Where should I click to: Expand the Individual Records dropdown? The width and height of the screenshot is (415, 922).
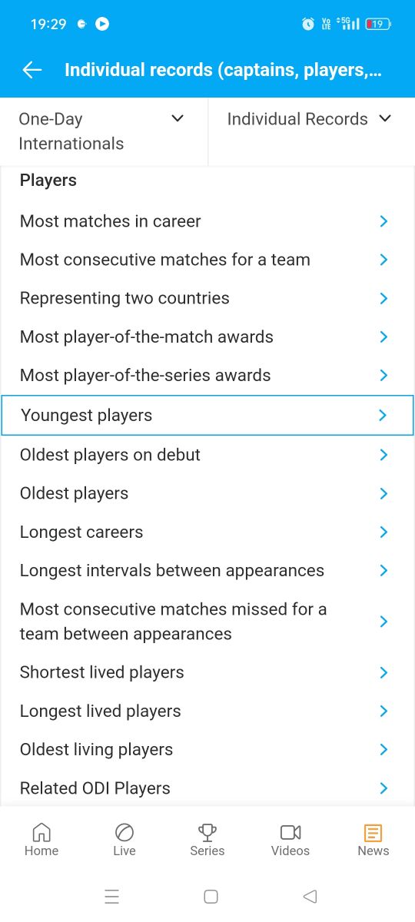click(311, 119)
